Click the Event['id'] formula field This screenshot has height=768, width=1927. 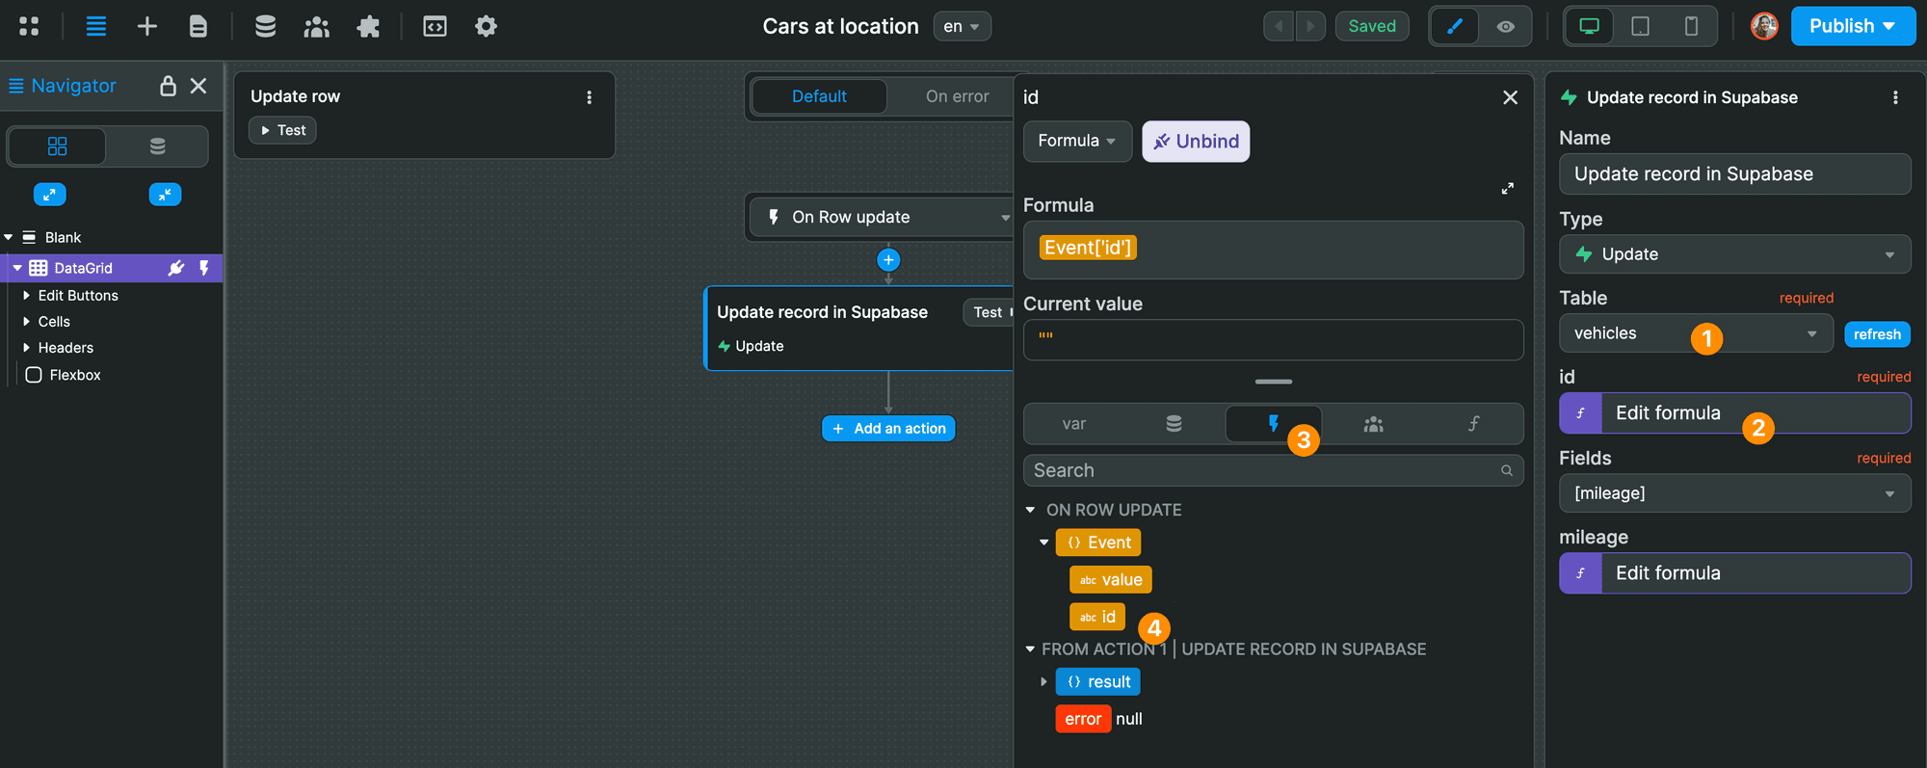click(x=1273, y=250)
